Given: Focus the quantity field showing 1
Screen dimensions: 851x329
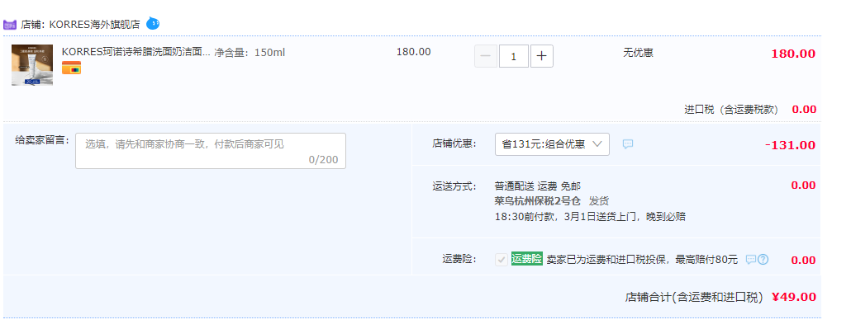Looking at the screenshot, I should click(x=513, y=56).
